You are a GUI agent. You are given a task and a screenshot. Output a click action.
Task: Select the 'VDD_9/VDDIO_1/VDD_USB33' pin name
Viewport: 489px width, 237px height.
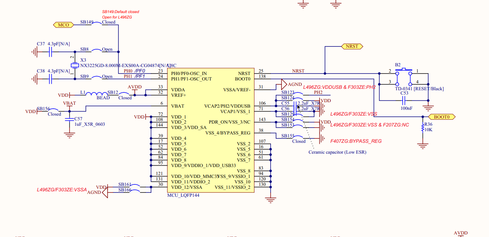(x=203, y=166)
